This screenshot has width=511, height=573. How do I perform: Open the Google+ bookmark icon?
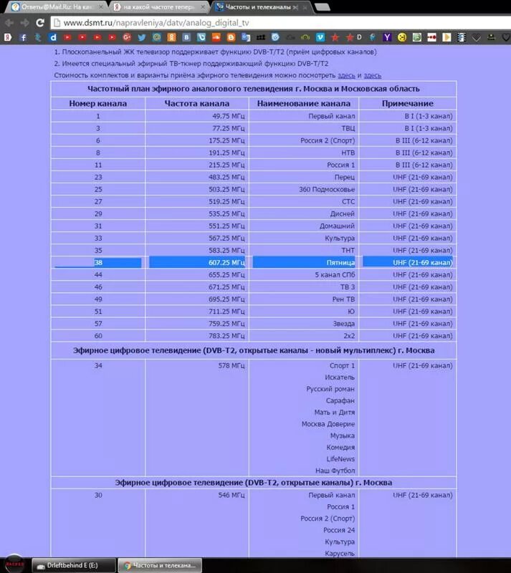(x=127, y=37)
